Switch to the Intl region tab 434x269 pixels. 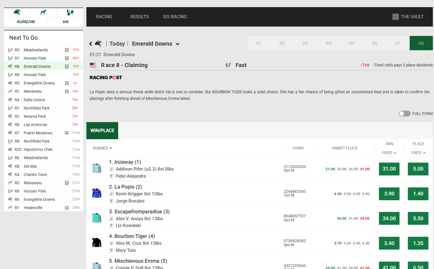pyautogui.click(x=66, y=22)
